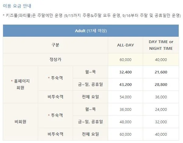Click 투숙객 label under 홈페이지 회원
183x143 pixels.
(55, 78)
